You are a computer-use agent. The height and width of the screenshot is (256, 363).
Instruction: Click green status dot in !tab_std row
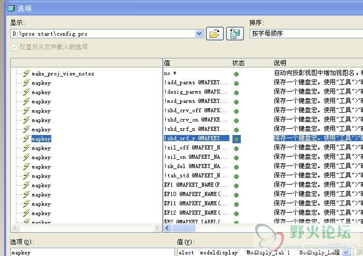(236, 176)
